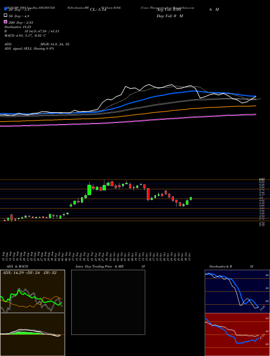
Task: Click the 'SI 14/3: 47.58 / 41.51' reading
Action: [x=42, y=31]
